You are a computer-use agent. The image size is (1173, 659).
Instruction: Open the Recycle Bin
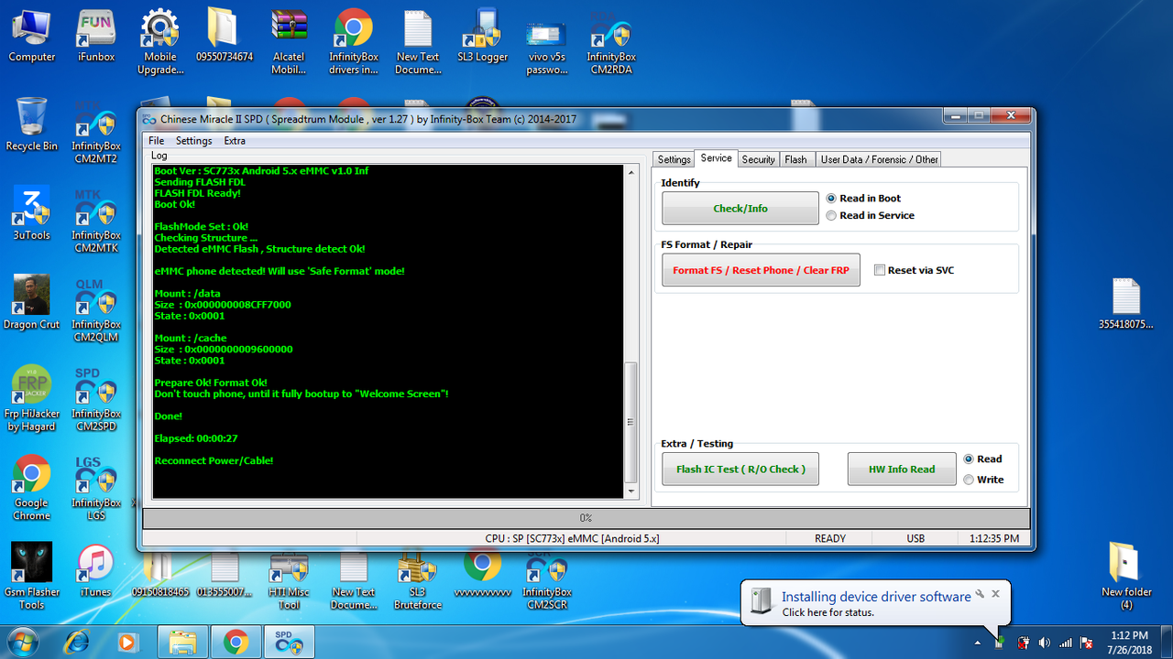tap(31, 125)
